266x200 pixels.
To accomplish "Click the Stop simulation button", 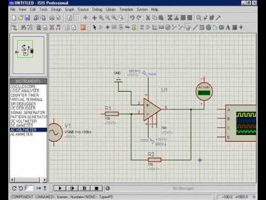I will click(x=96, y=188).
